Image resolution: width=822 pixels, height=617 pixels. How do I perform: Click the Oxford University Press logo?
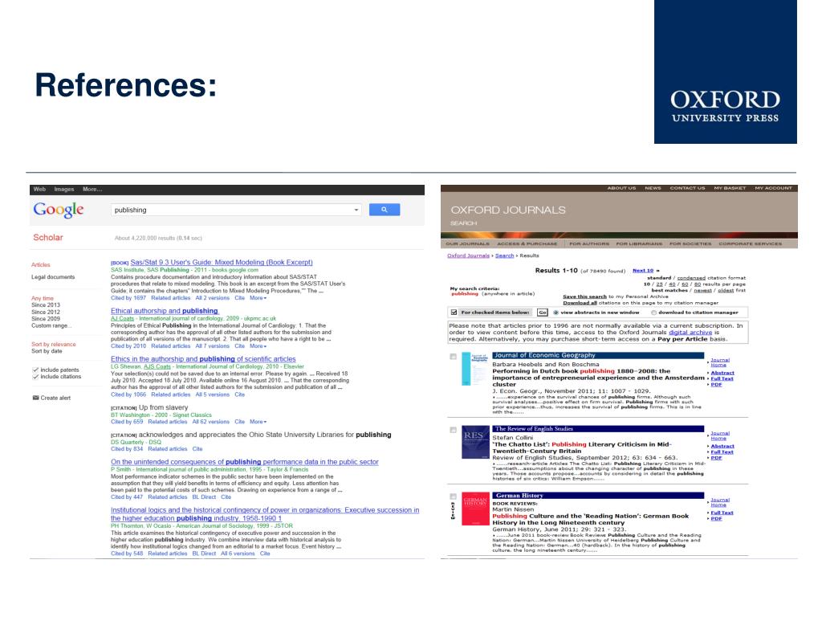click(726, 72)
